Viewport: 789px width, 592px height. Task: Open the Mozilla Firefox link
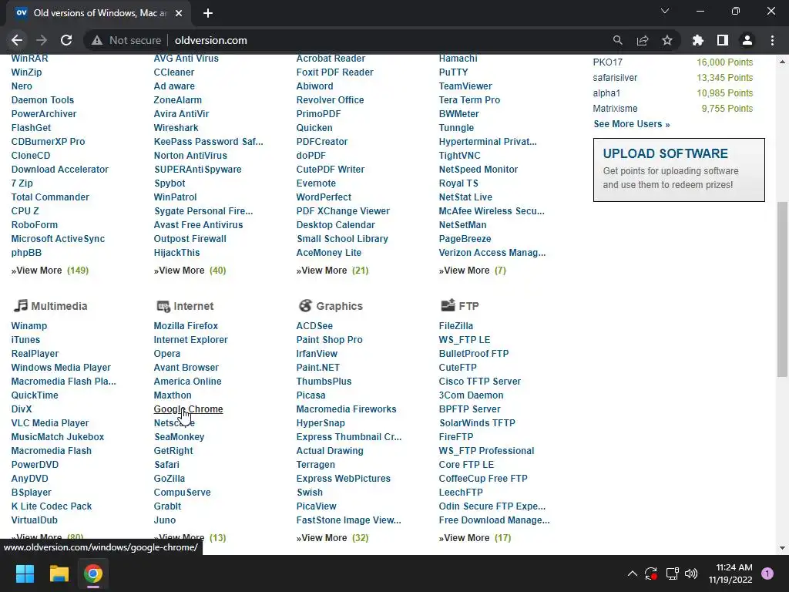point(186,326)
